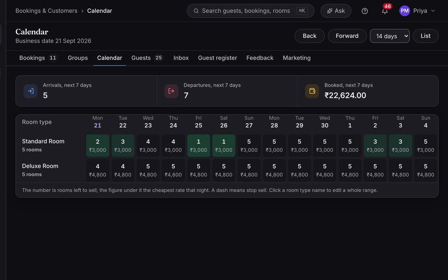Switch to the Groups tab
448x280 pixels.
click(x=78, y=58)
